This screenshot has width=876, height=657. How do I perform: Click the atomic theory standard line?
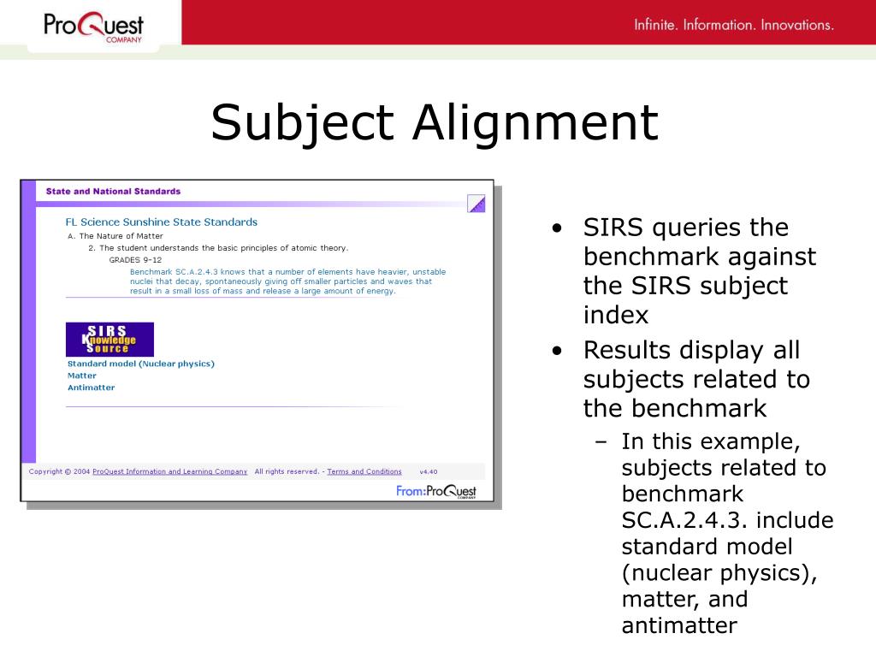tap(218, 247)
